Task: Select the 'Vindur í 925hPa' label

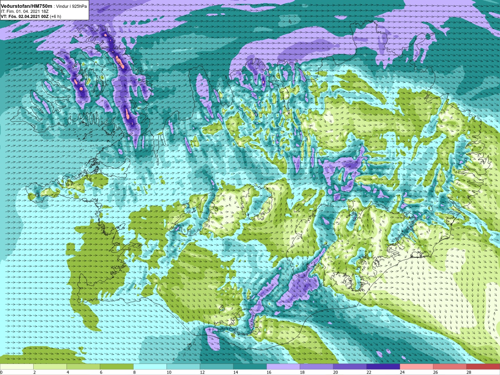Action: tap(72, 6)
